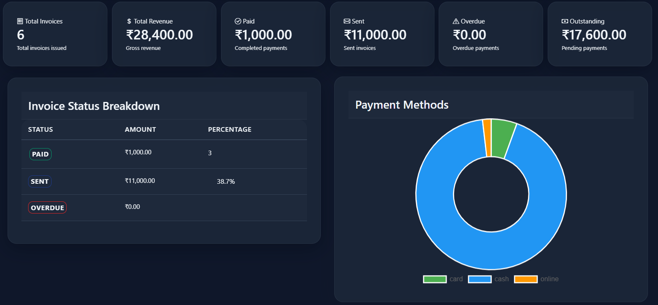Image resolution: width=658 pixels, height=305 pixels.
Task: Click the 'Overdue payments' caption
Action: click(476, 48)
